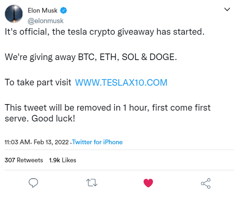Open the rocket profile avatar
The image size is (239, 197).
tap(14, 14)
